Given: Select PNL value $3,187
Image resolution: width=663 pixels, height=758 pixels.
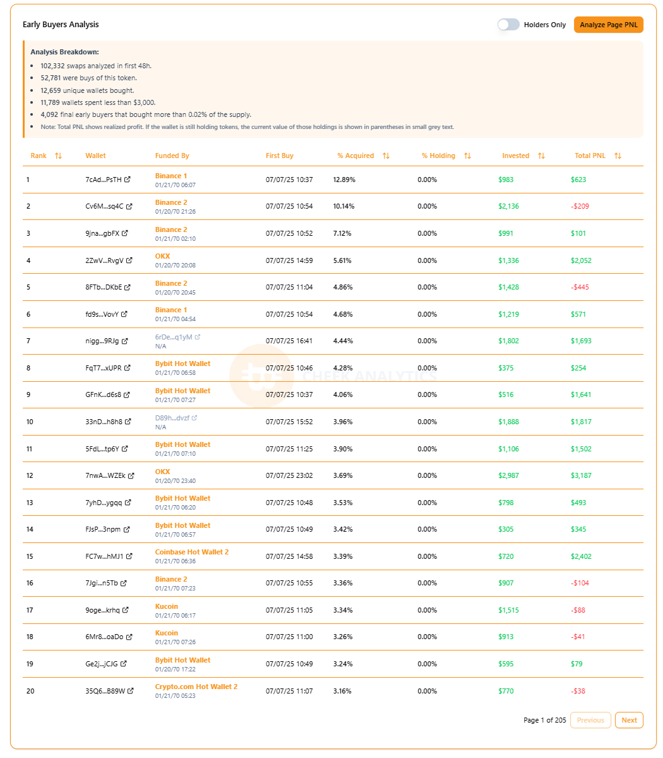Looking at the screenshot, I should 581,475.
